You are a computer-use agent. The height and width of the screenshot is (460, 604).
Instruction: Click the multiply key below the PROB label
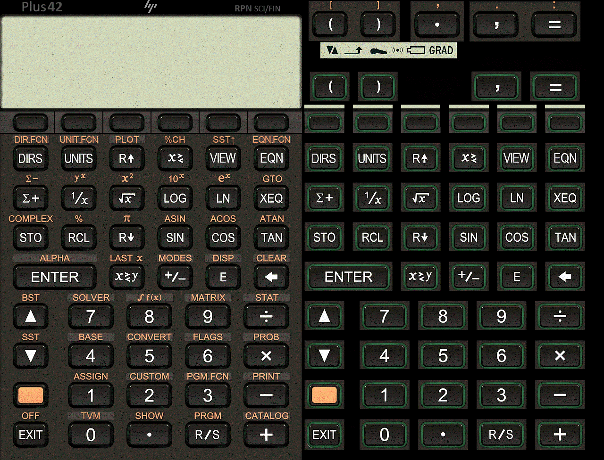click(267, 356)
